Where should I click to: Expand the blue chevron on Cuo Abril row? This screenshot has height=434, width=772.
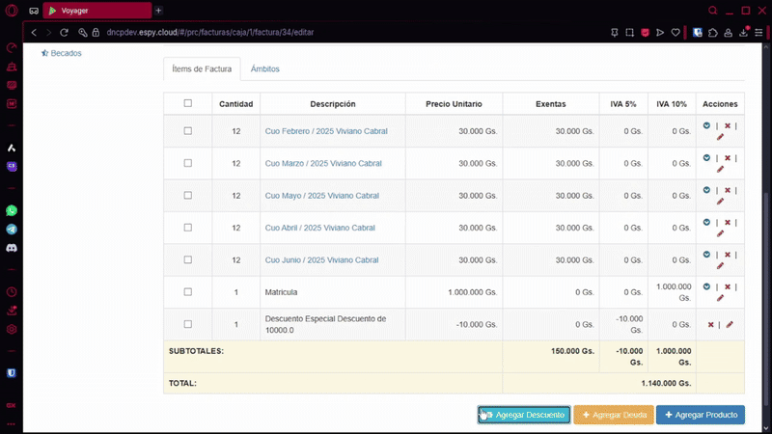pos(706,222)
